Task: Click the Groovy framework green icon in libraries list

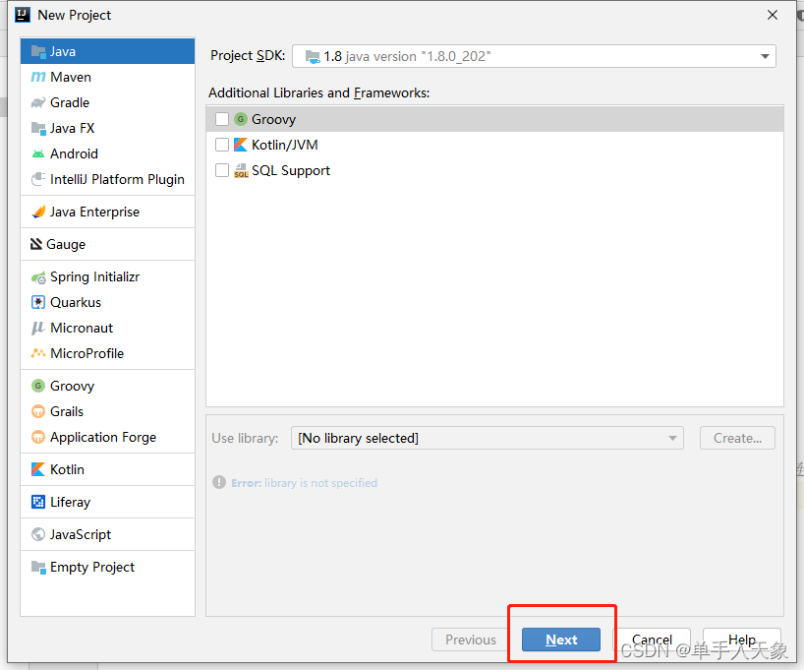Action: [241, 119]
